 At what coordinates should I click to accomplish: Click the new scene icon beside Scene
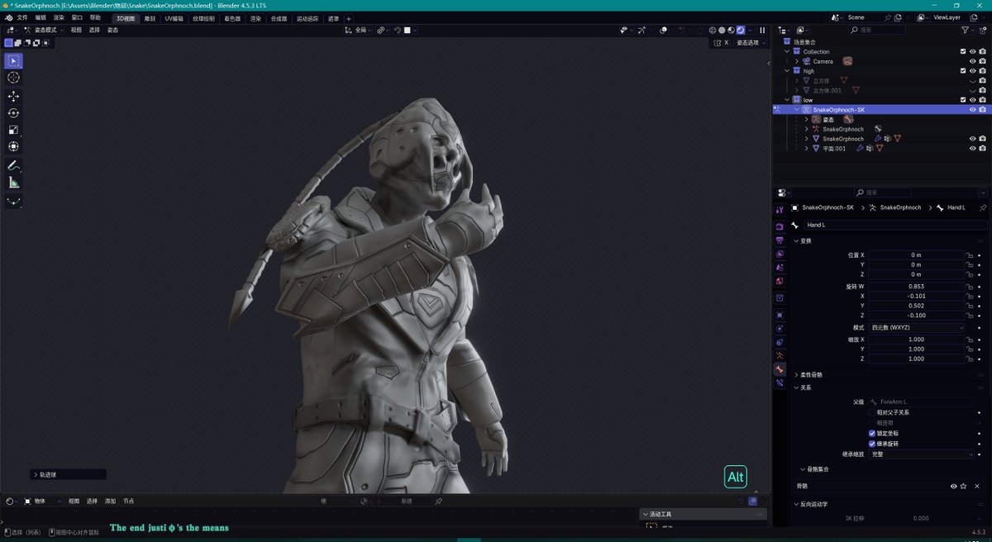click(899, 17)
